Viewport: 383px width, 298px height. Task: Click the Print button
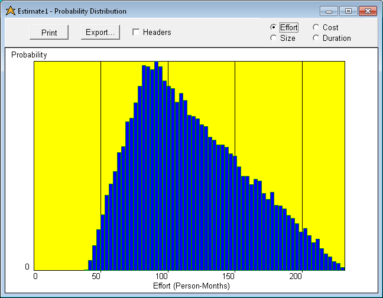click(49, 33)
